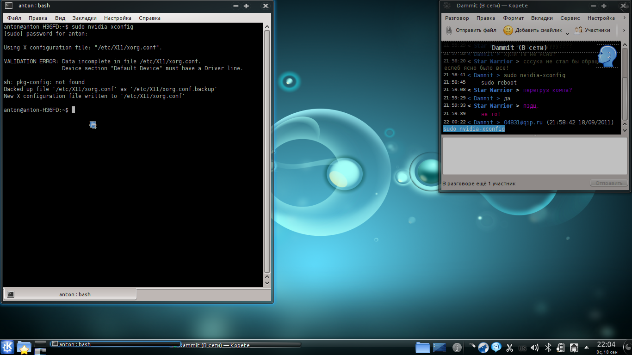Click the volume speaker tray icon
The width and height of the screenshot is (632, 355).
pos(534,348)
